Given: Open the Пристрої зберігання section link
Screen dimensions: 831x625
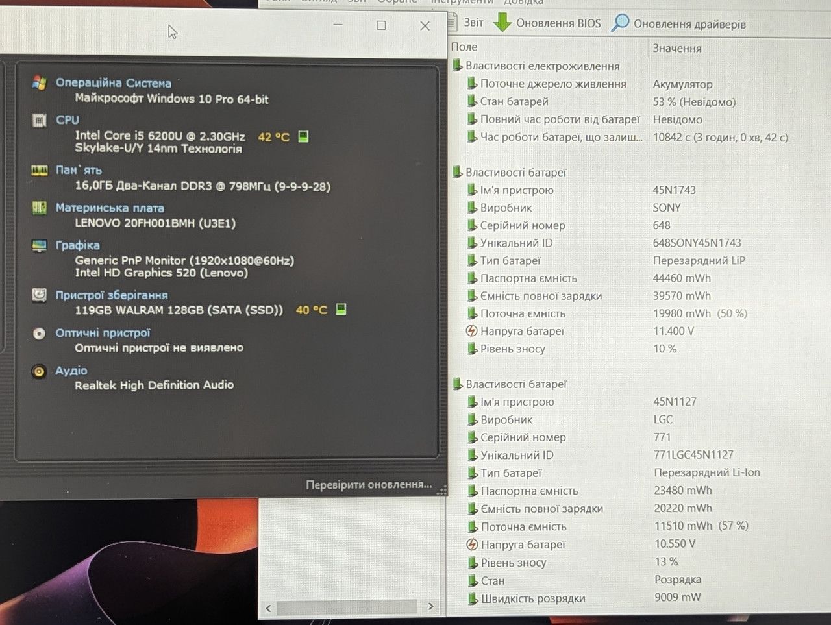Looking at the screenshot, I should (x=112, y=295).
